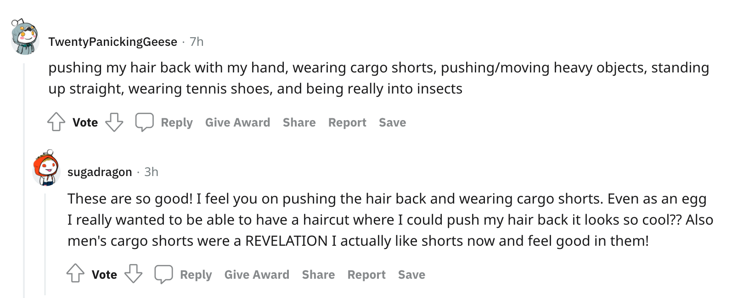Share sugadragon's reply
This screenshot has height=298, width=743.
(318, 275)
